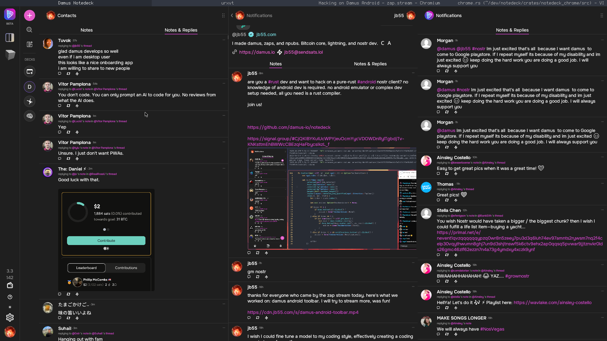Open the jb55@sendsats.lol lightning address
This screenshot has height=341, width=607.
(x=303, y=52)
